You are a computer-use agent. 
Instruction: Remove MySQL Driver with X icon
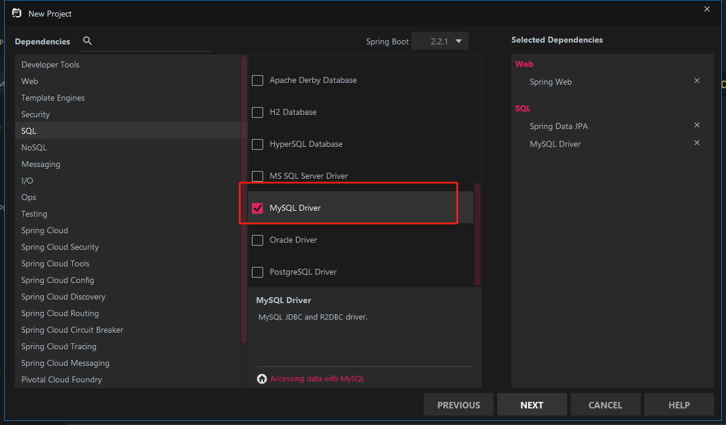pos(697,143)
